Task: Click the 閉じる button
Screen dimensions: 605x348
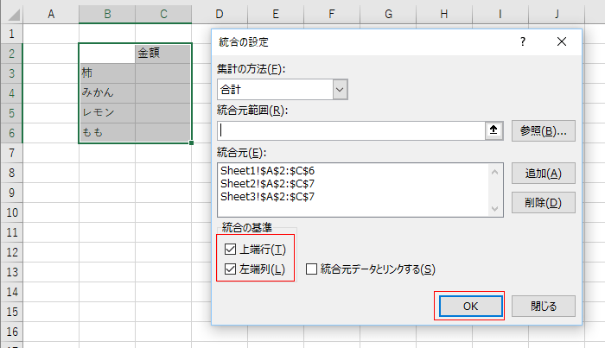Action: point(543,306)
